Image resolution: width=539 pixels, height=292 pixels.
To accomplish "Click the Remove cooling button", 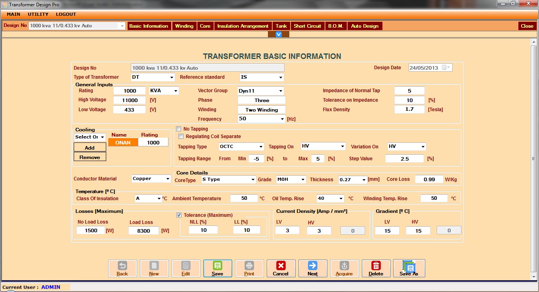I will pos(90,157).
